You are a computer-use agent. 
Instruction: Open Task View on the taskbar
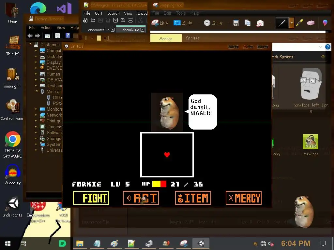click(x=23, y=243)
